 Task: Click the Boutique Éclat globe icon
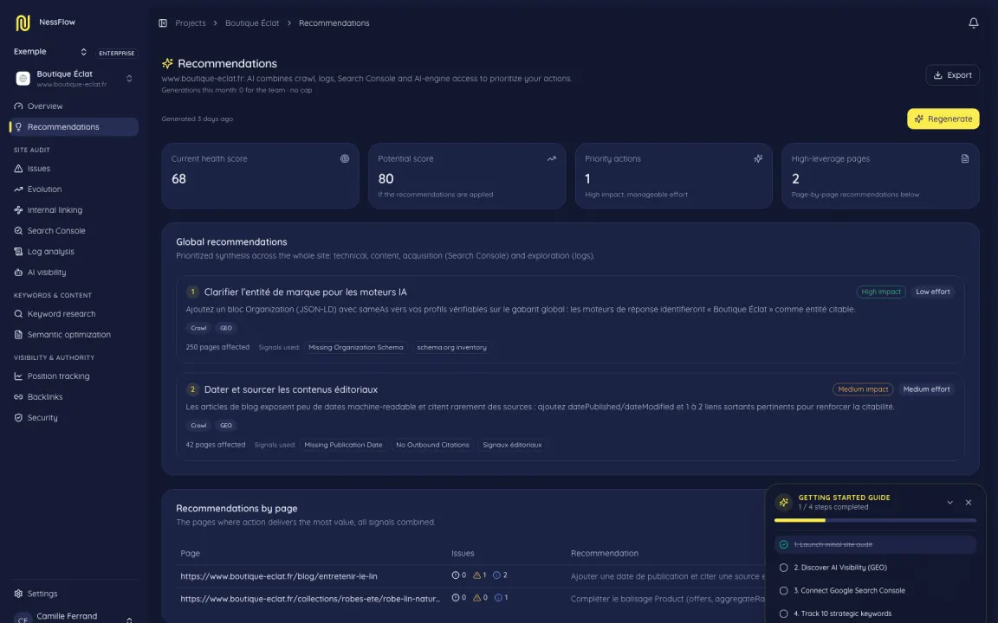(23, 78)
